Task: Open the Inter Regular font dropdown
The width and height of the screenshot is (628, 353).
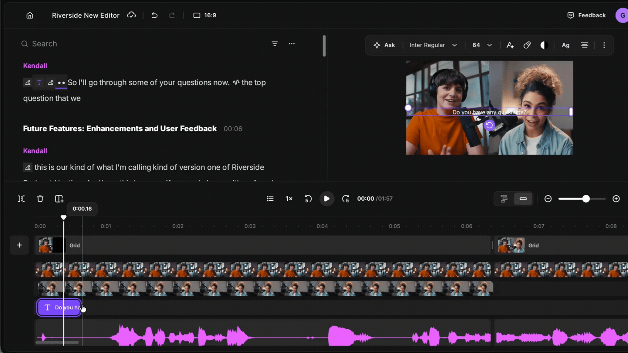Action: 433,45
